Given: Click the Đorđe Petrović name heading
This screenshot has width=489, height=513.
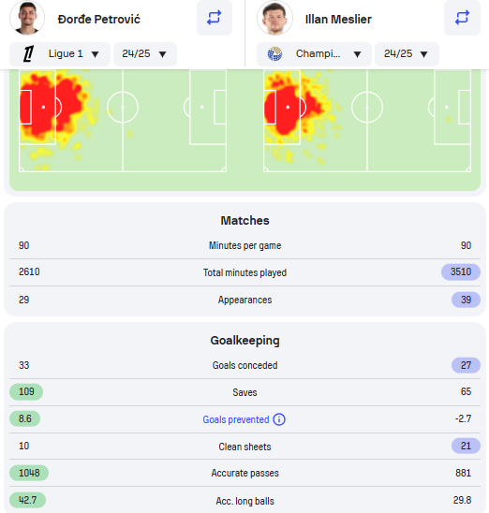Looking at the screenshot, I should tap(99, 20).
